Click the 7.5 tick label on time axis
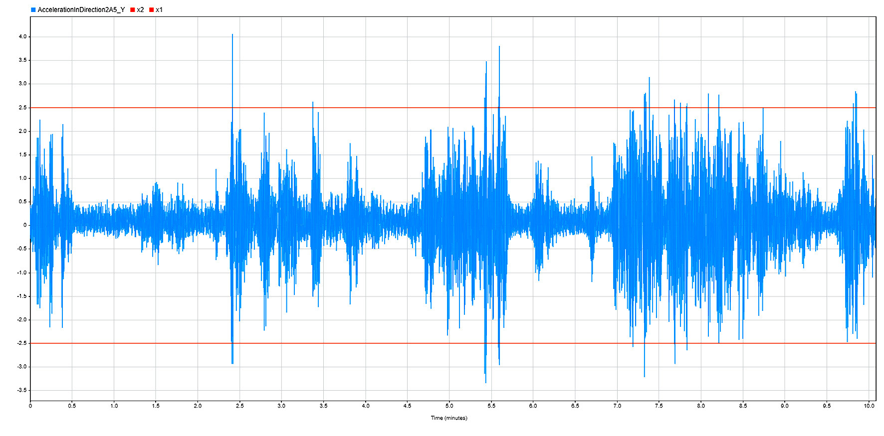This screenshot has height=436, width=884. (x=659, y=406)
